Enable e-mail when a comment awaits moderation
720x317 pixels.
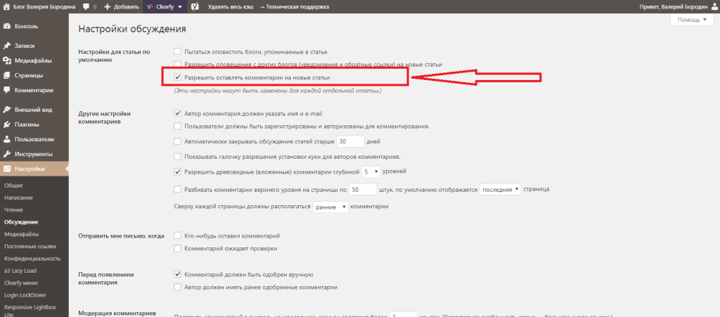pyautogui.click(x=177, y=248)
